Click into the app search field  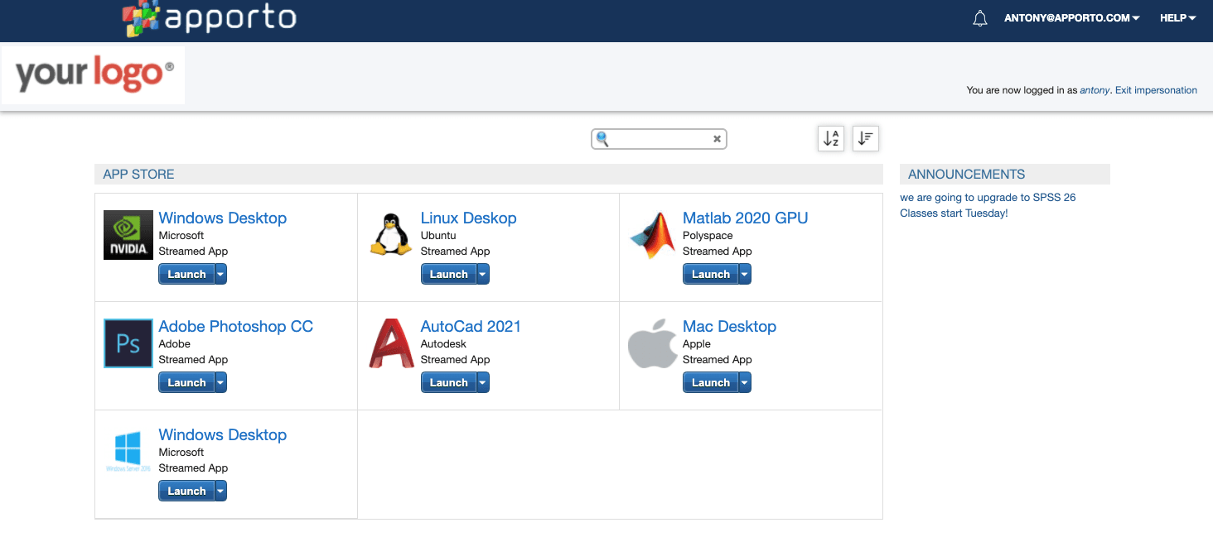point(659,139)
